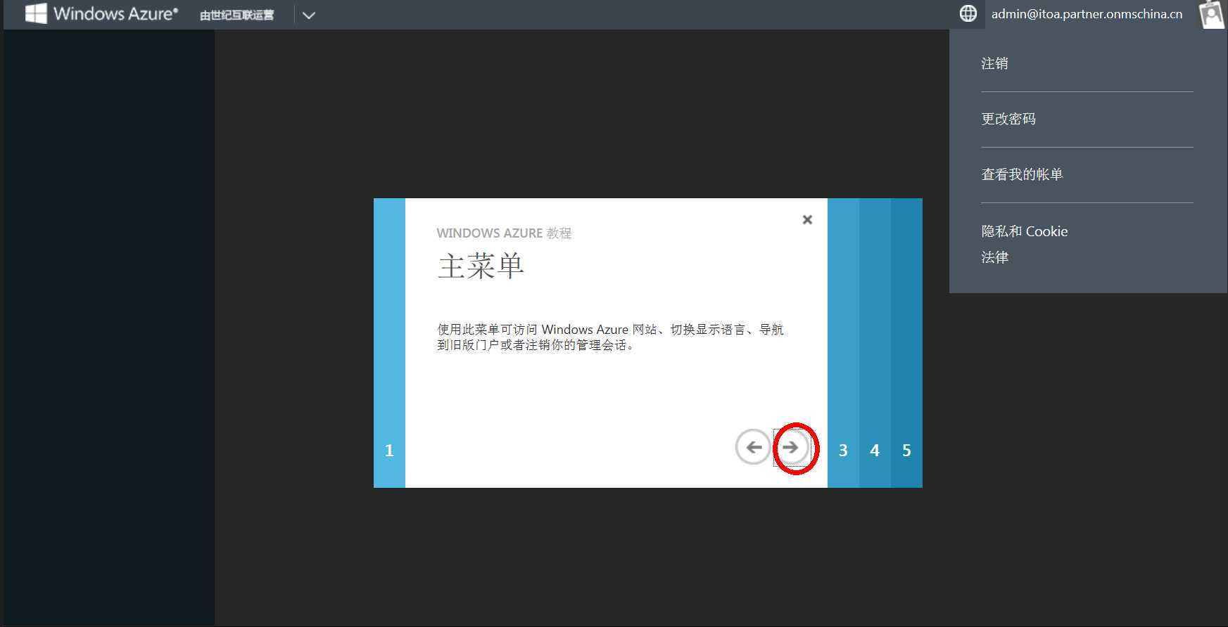The image size is (1228, 627).
Task: Click the admin@itoa.partner.onmschina.cn account name
Action: pyautogui.click(x=1087, y=14)
